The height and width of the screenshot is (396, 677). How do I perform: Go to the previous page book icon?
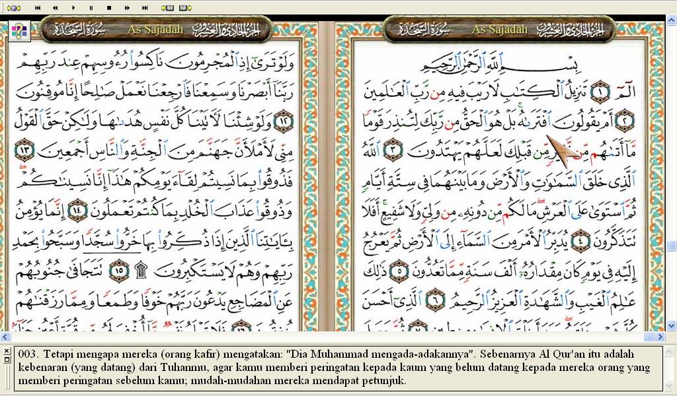click(167, 8)
